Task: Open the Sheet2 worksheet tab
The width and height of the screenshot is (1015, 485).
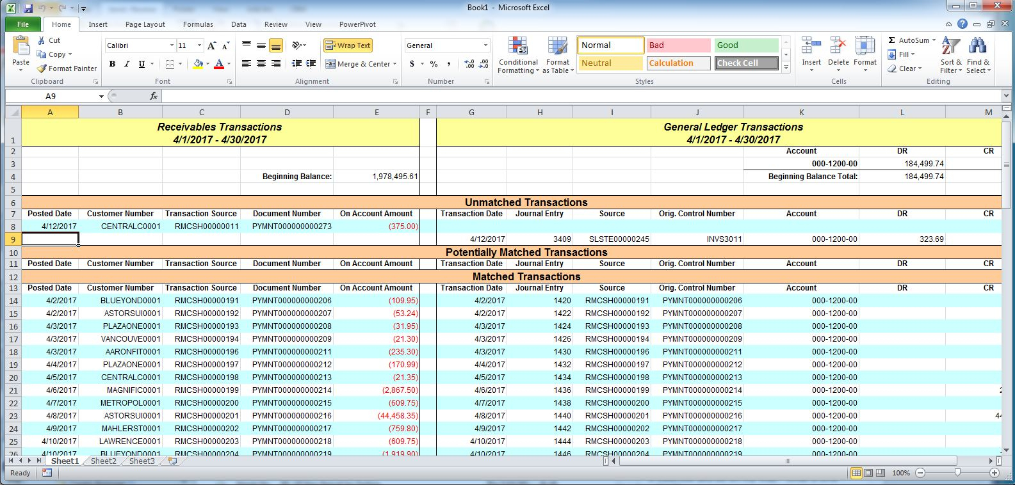Action: 104,461
